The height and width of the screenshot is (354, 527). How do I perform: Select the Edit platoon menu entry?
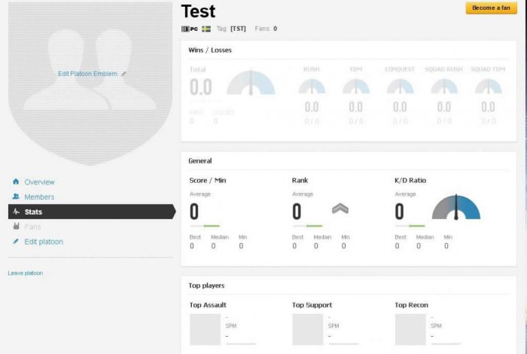coord(44,242)
